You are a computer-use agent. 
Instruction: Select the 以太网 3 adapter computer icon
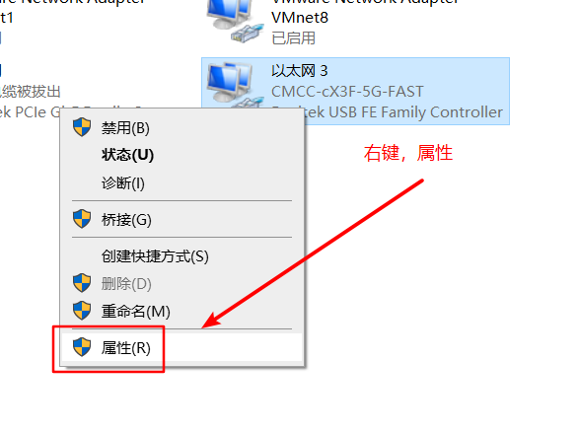tap(235, 86)
